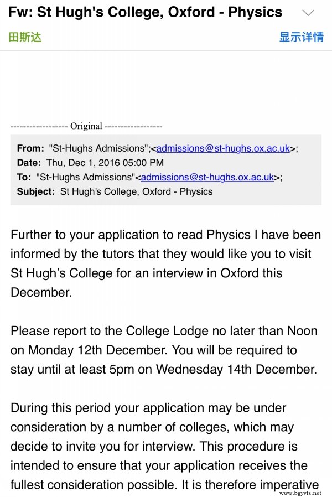332x497 pixels.
Task: Tap the Monday 12th December text
Action: [97, 350]
